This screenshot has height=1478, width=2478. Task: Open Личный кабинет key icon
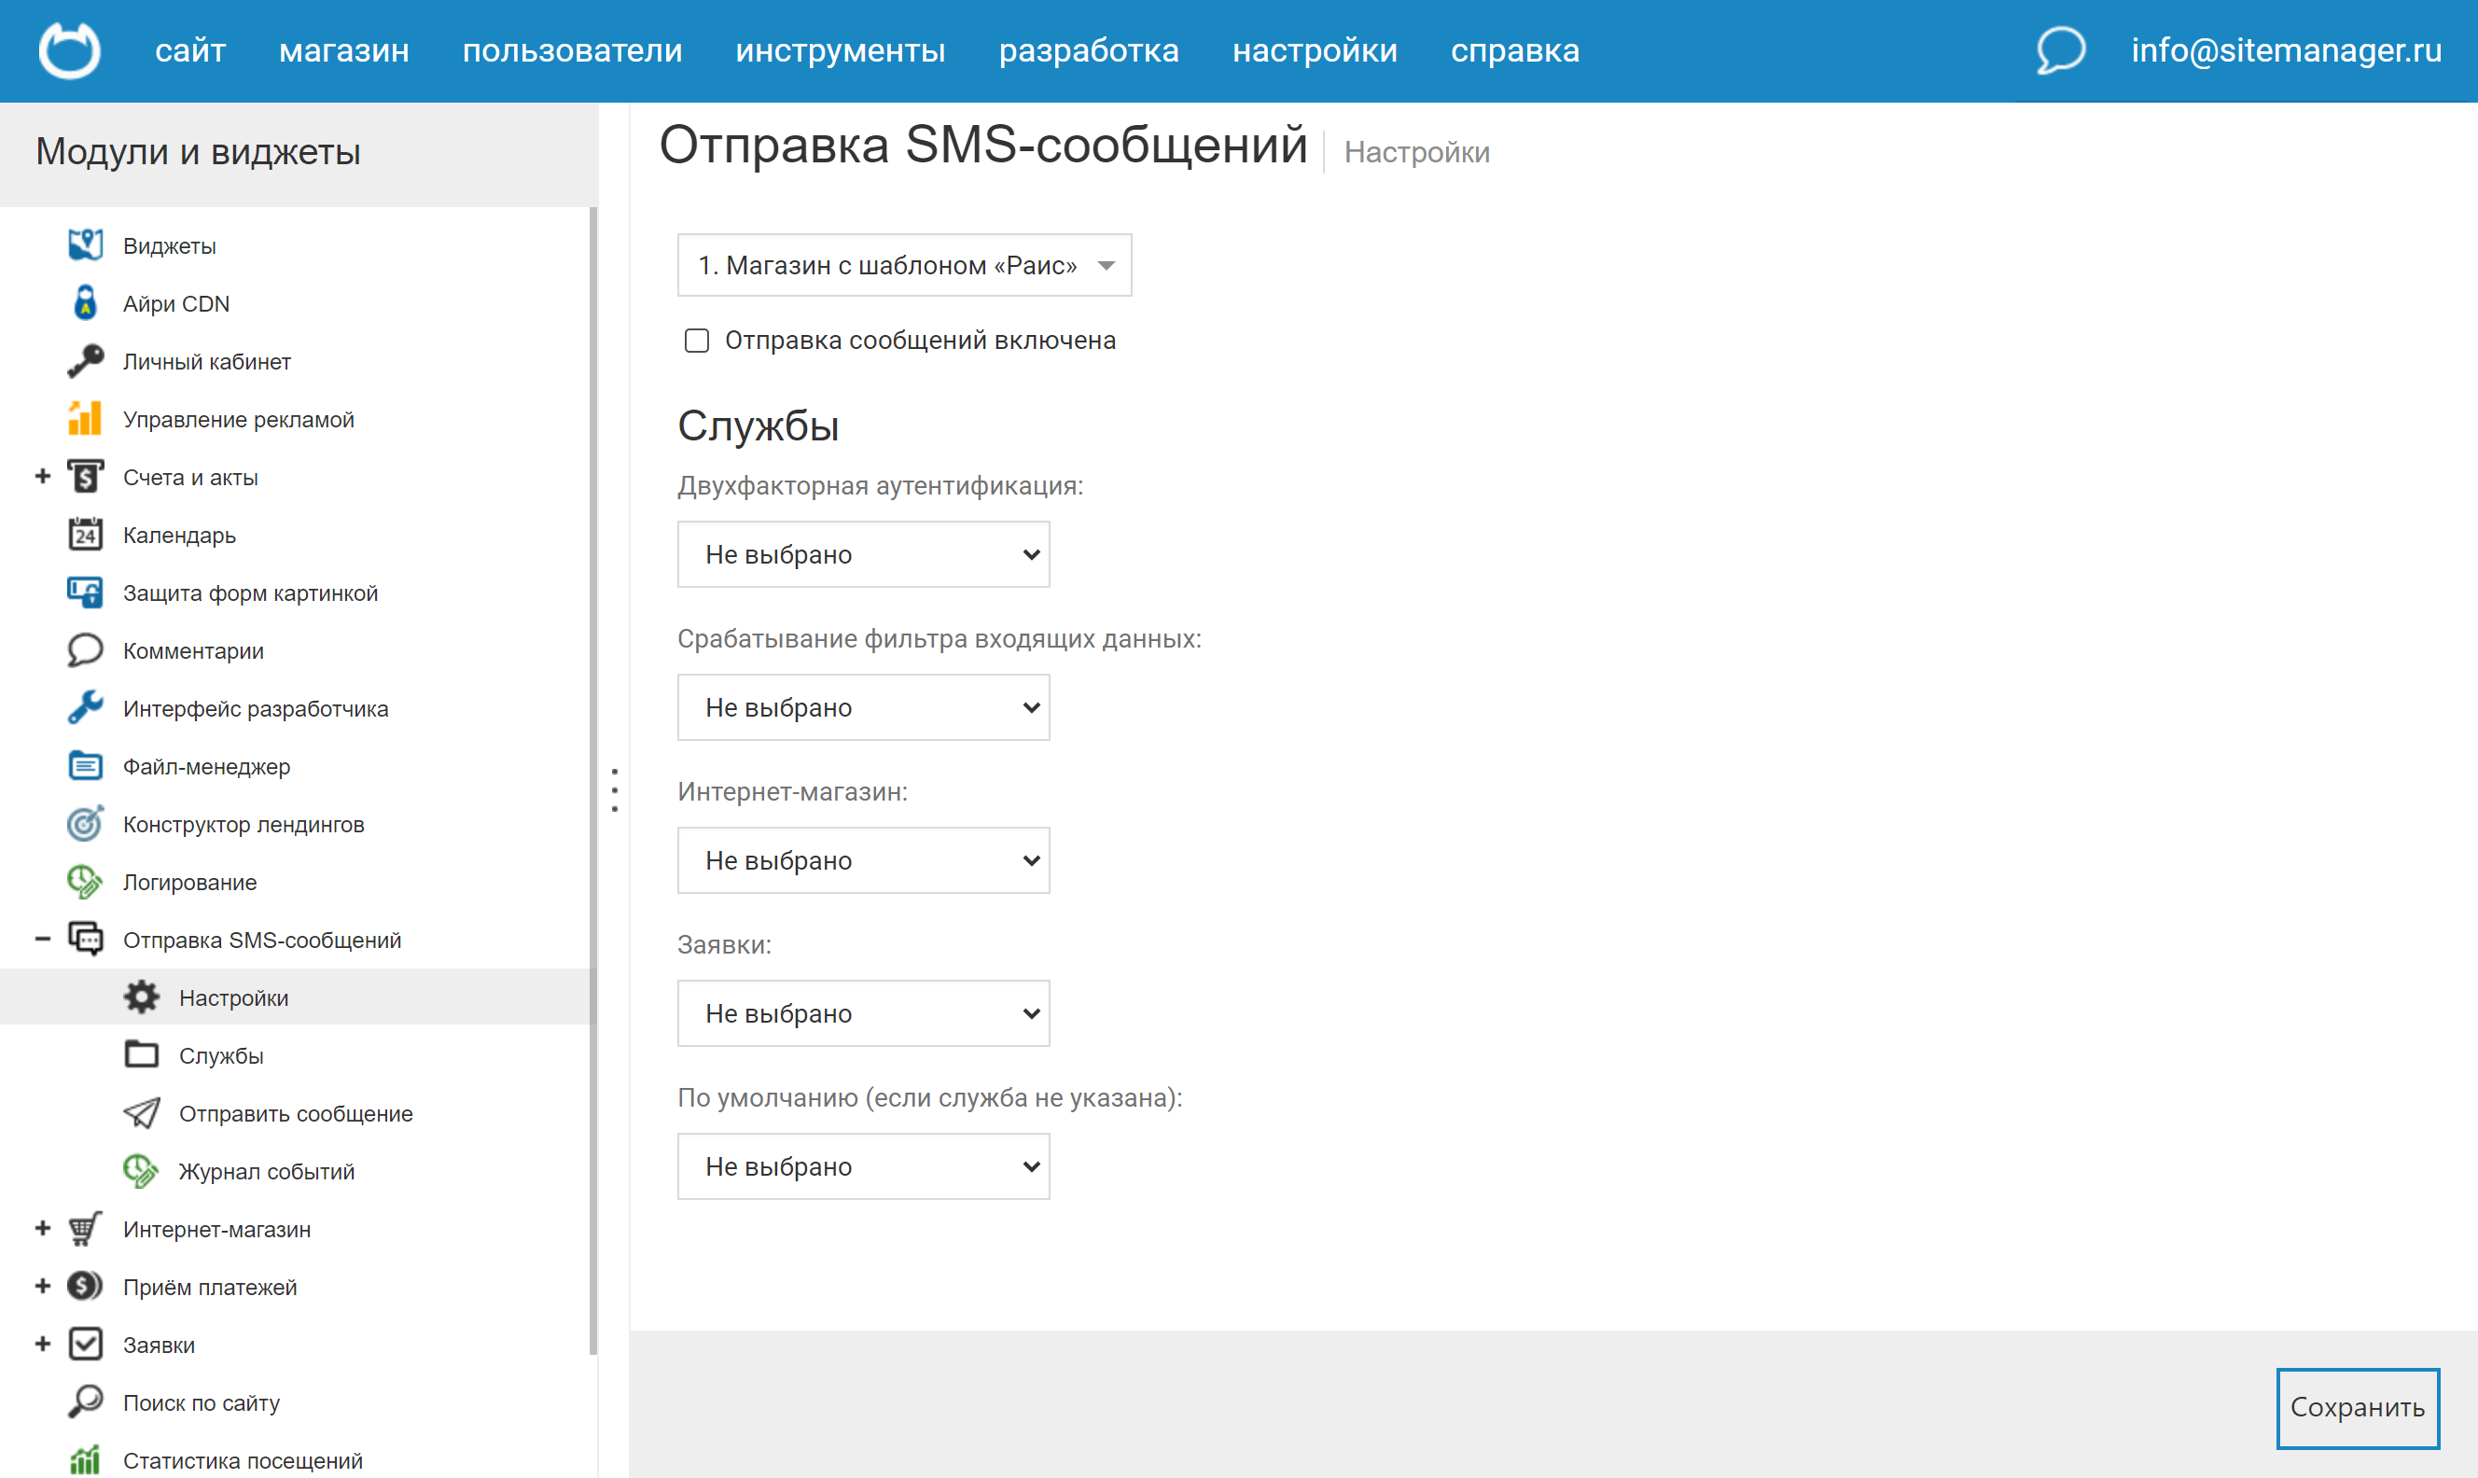[x=85, y=360]
